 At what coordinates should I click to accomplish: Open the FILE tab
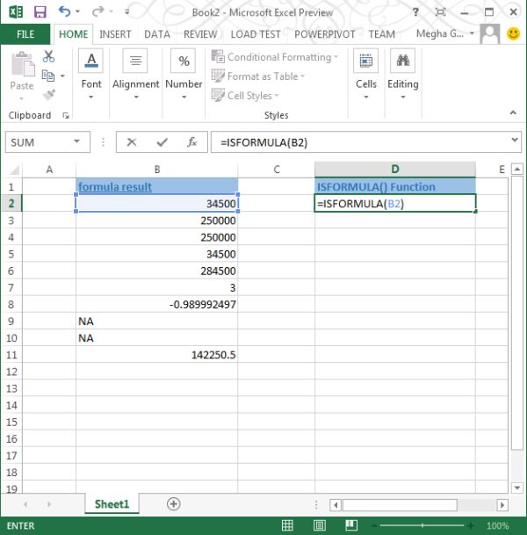pos(25,34)
